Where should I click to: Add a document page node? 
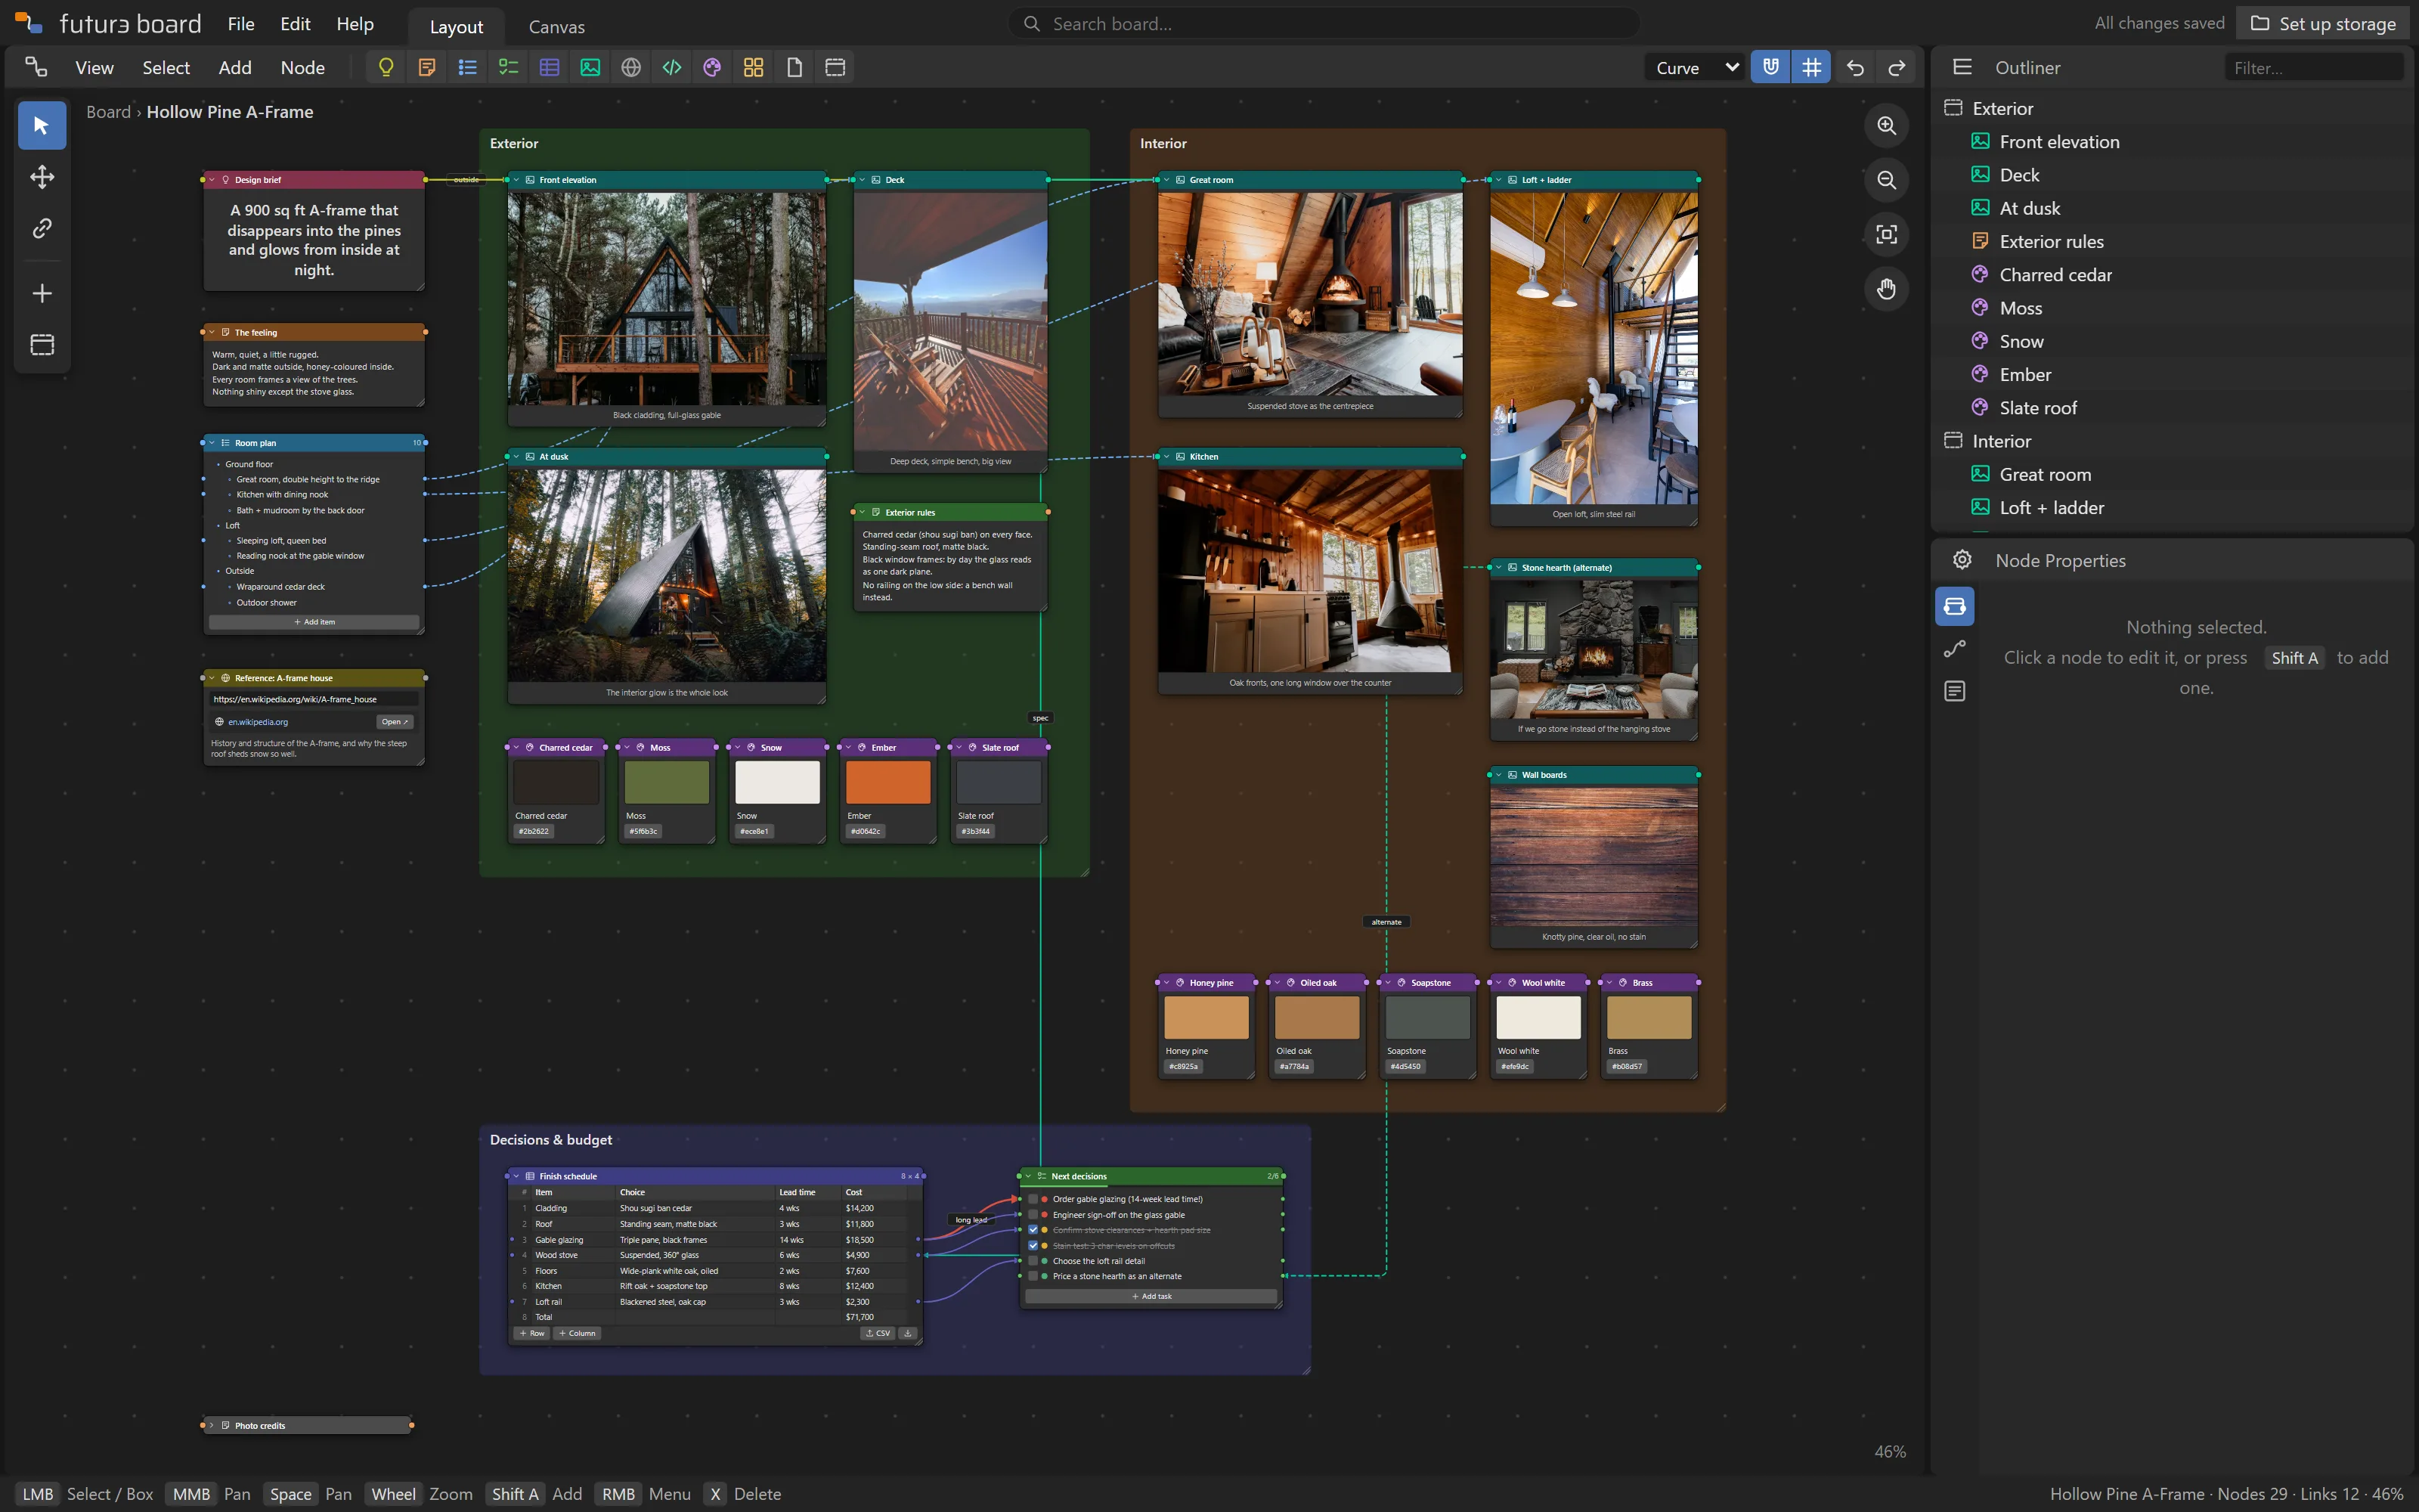click(794, 67)
